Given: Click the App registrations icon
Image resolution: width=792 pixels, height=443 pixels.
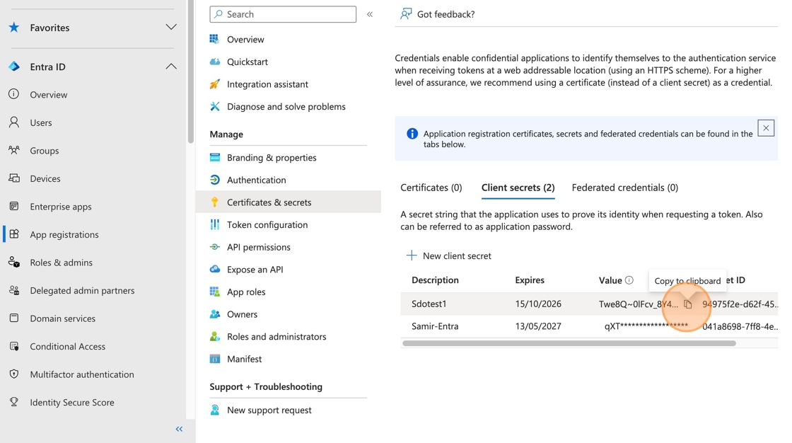Looking at the screenshot, I should tap(14, 234).
